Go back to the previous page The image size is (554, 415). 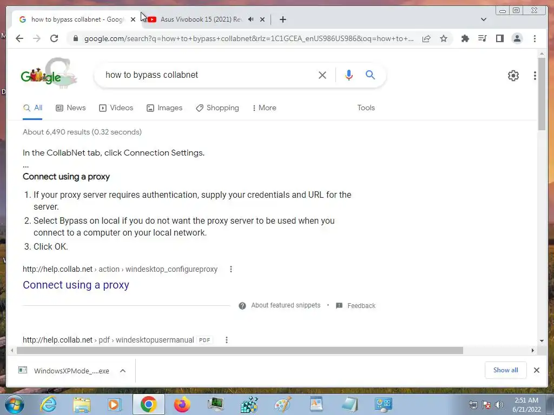pos(19,38)
